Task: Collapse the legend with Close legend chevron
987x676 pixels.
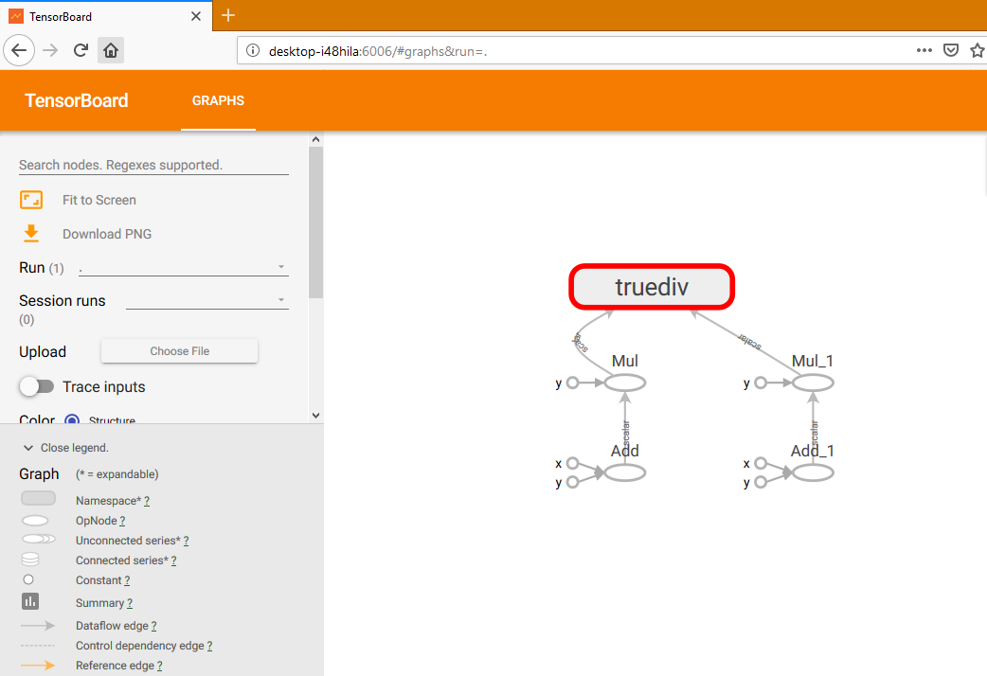Action: [27, 448]
